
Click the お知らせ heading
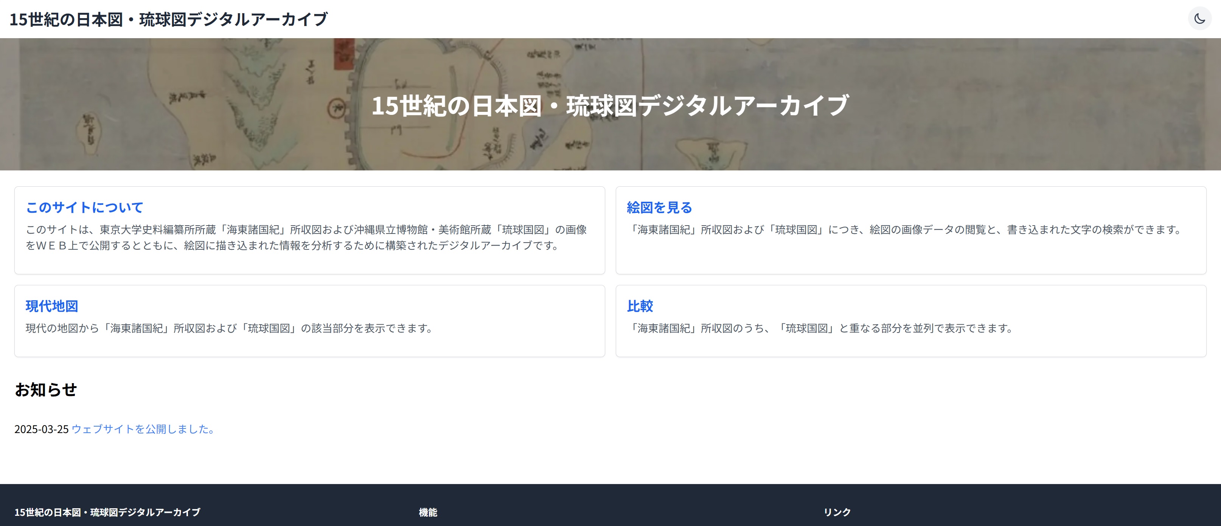coord(45,390)
